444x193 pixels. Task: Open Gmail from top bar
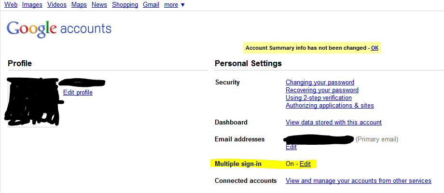(x=151, y=5)
